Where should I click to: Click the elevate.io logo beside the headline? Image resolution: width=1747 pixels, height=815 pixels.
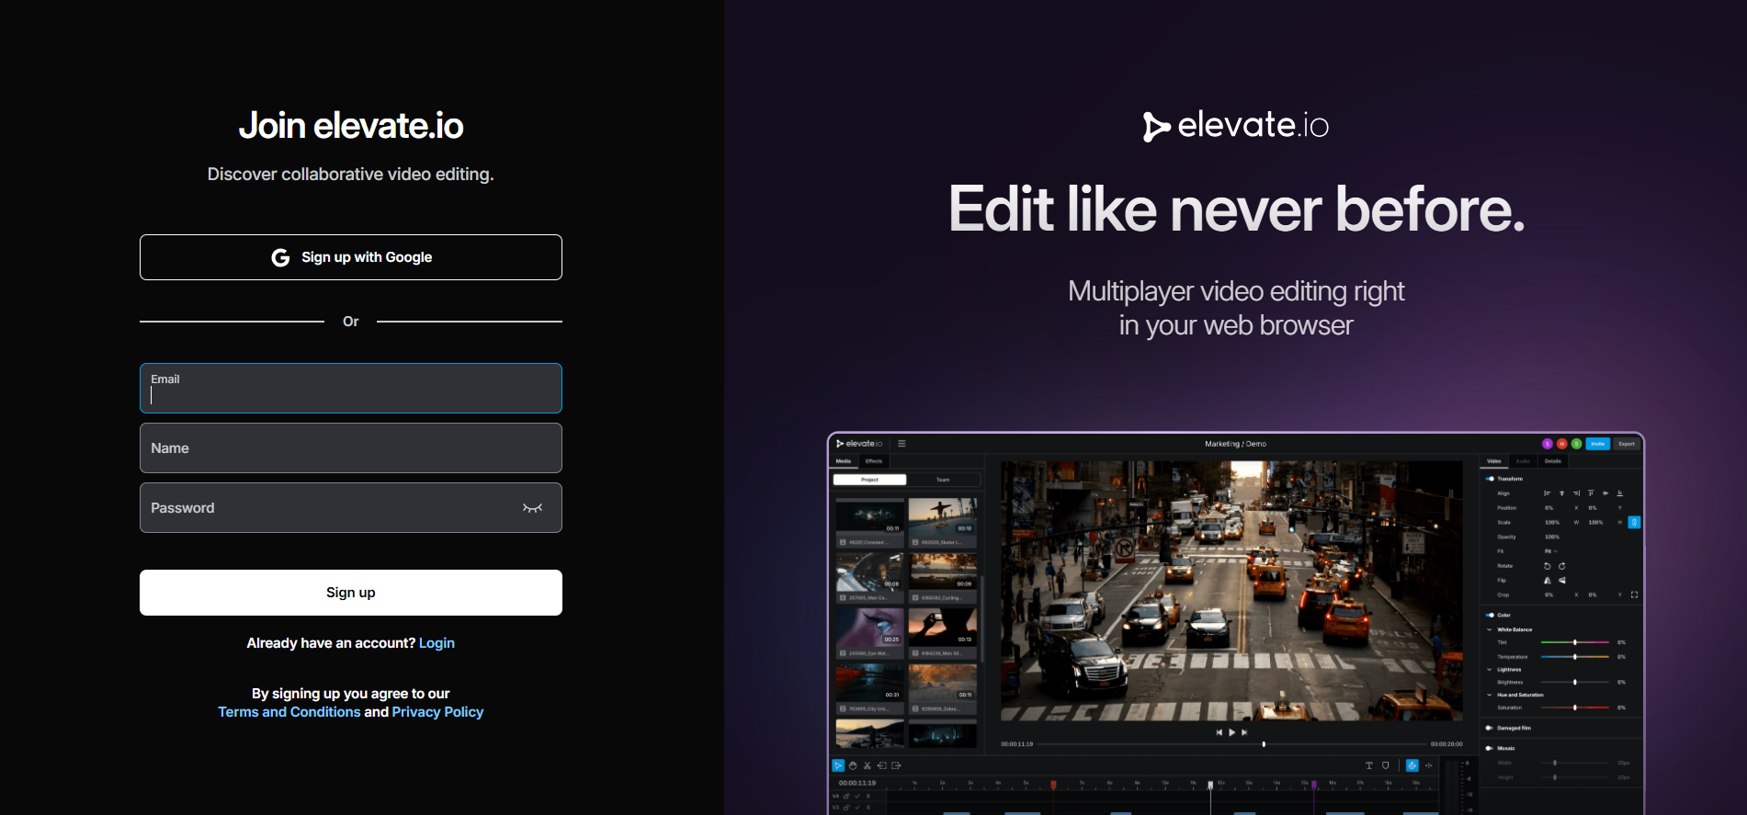click(x=1235, y=126)
